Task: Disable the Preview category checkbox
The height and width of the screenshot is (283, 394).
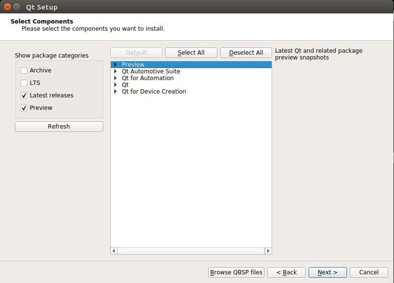Action: pyautogui.click(x=24, y=108)
